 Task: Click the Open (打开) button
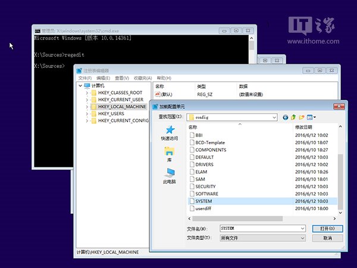pyautogui.click(x=327, y=228)
